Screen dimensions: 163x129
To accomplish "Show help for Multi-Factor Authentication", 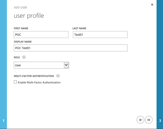I will click(x=58, y=76).
